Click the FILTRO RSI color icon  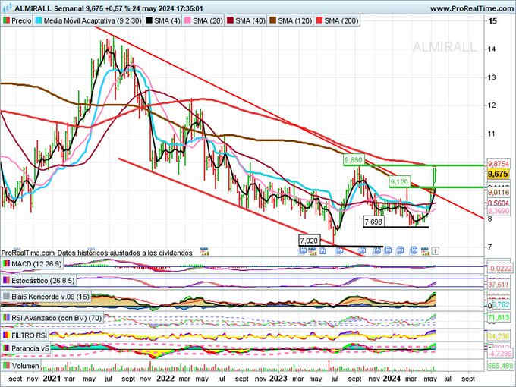(6, 335)
